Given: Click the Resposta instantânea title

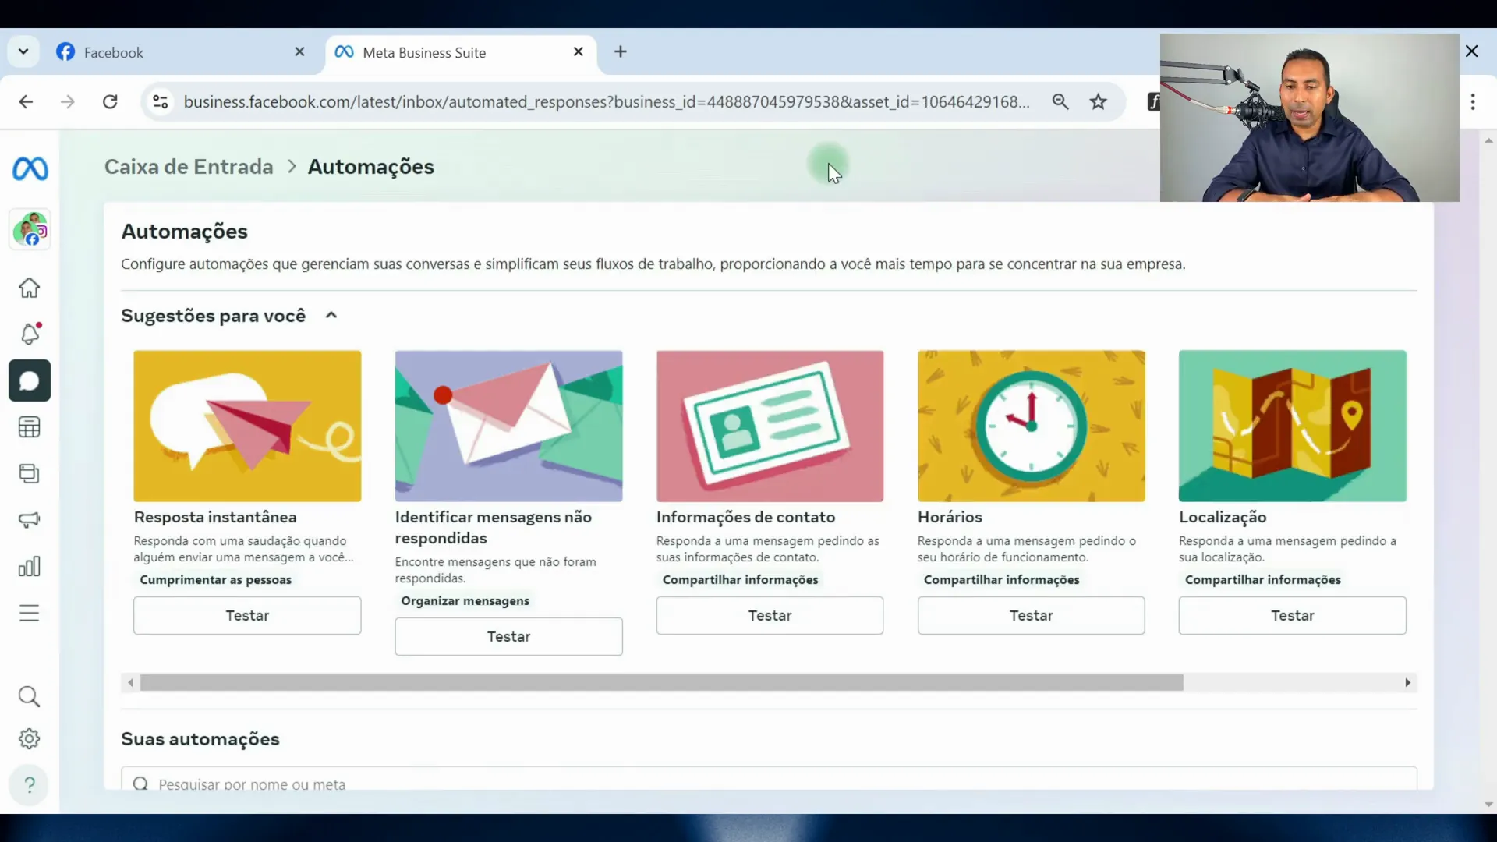Looking at the screenshot, I should point(215,517).
